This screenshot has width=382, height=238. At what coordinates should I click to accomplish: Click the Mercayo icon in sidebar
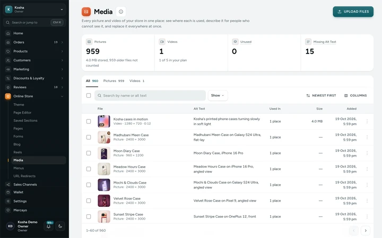(x=8, y=210)
